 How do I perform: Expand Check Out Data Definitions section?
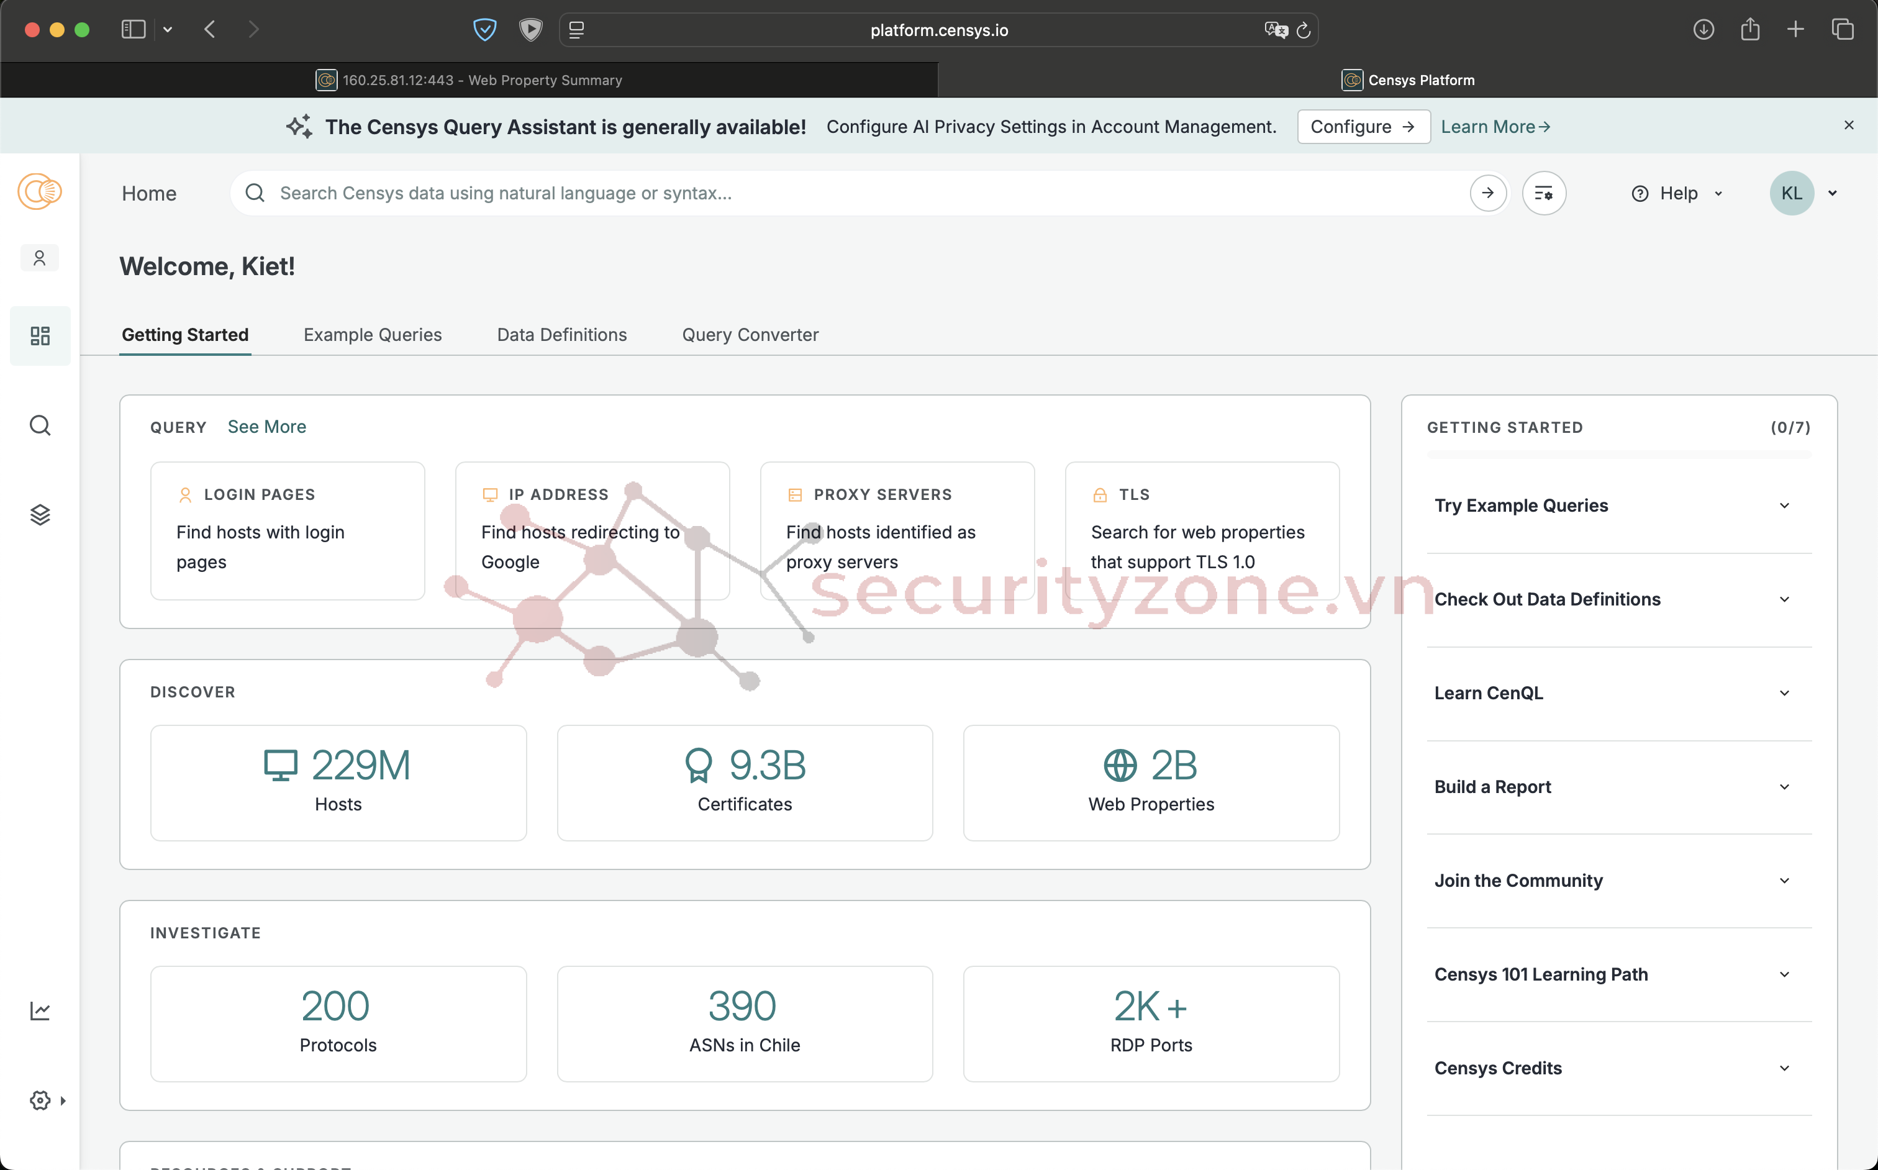pyautogui.click(x=1619, y=599)
